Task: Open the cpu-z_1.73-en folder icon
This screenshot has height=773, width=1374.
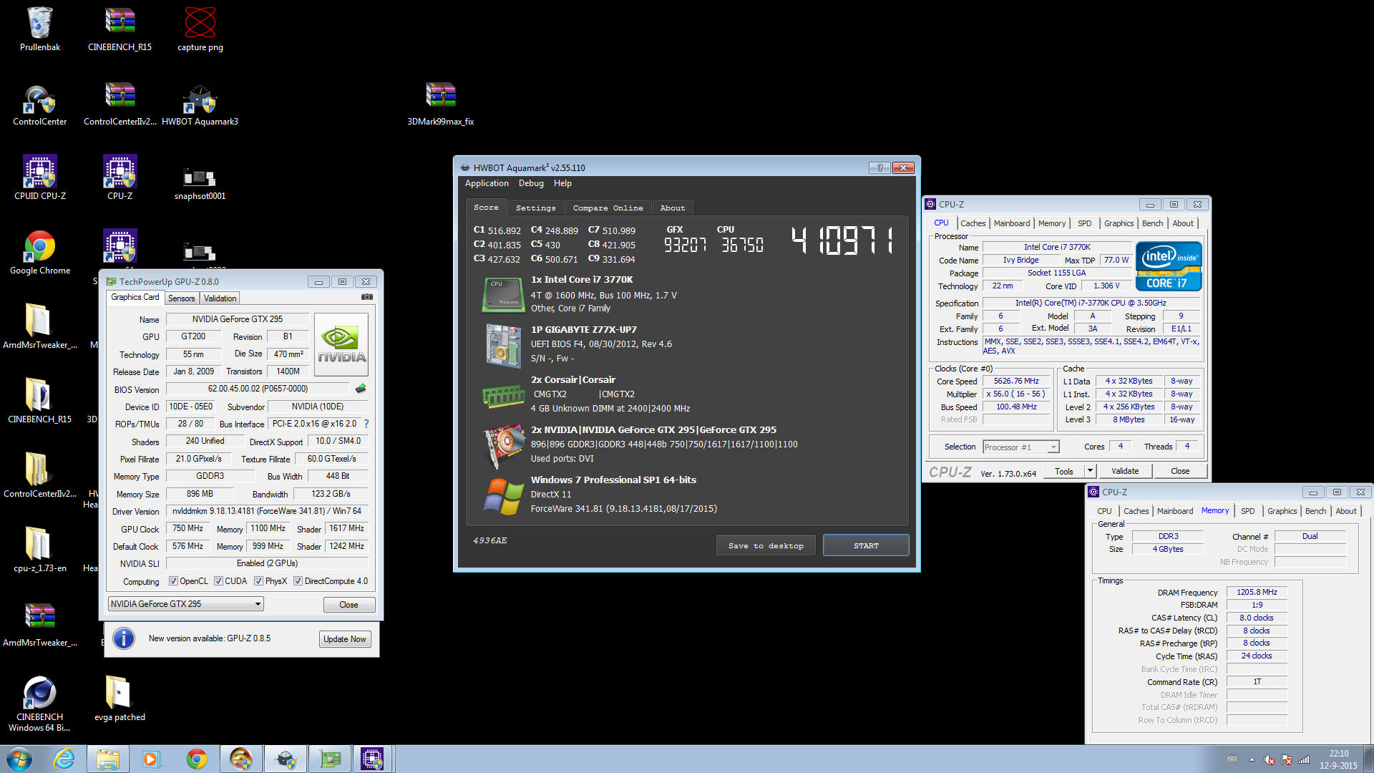Action: pyautogui.click(x=39, y=549)
